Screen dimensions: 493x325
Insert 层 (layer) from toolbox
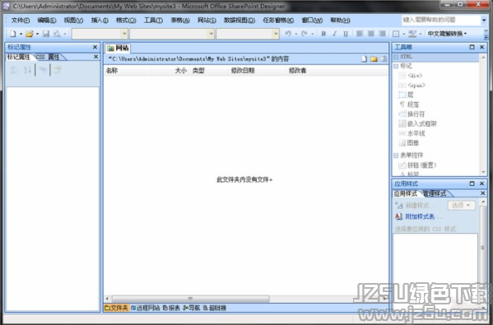coord(406,95)
